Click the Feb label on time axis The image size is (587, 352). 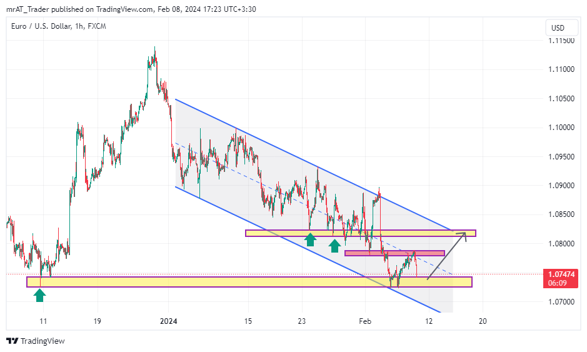click(365, 321)
